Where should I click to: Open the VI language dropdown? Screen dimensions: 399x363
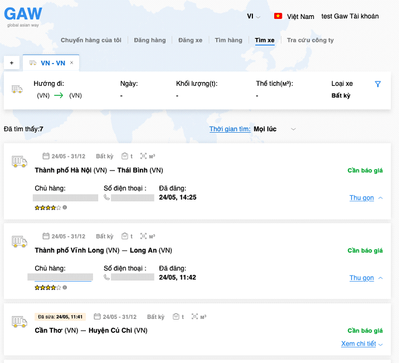254,16
